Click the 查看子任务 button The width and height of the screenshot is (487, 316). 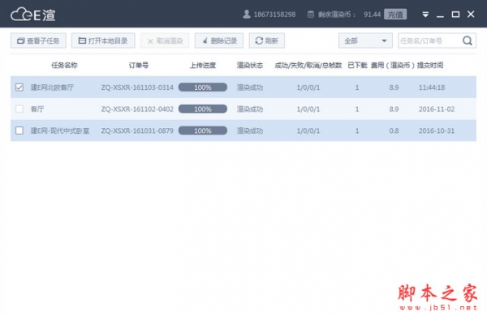point(38,41)
